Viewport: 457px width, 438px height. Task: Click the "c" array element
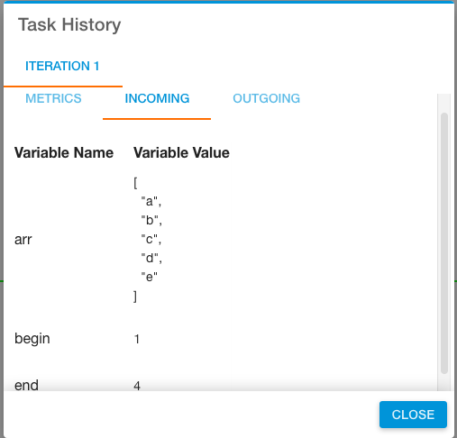(x=151, y=239)
